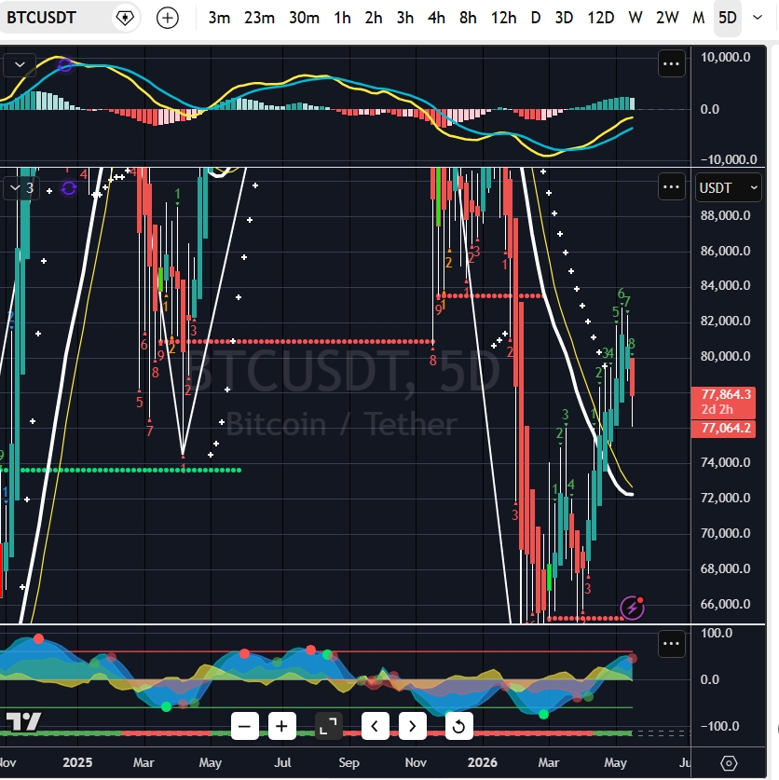Image resolution: width=779 pixels, height=780 pixels.
Task: Switch chart to 4h interval
Action: [436, 18]
